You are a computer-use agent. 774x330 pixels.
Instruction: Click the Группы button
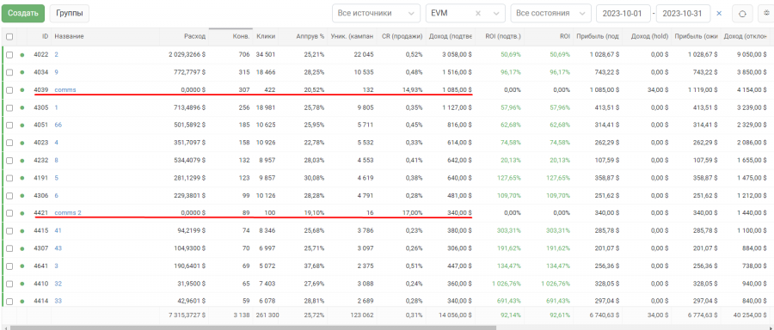pos(70,13)
